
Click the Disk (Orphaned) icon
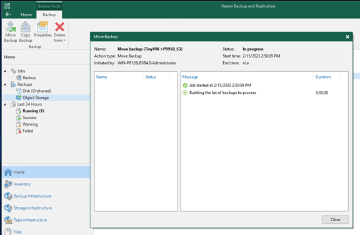pos(19,91)
